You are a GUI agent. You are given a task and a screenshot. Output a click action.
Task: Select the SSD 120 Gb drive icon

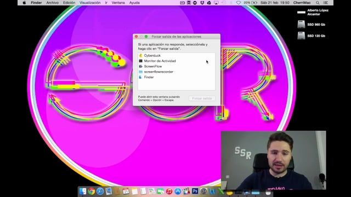[x=301, y=36]
